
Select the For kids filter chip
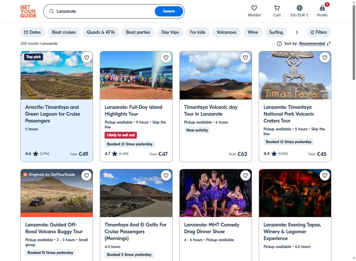(198, 32)
